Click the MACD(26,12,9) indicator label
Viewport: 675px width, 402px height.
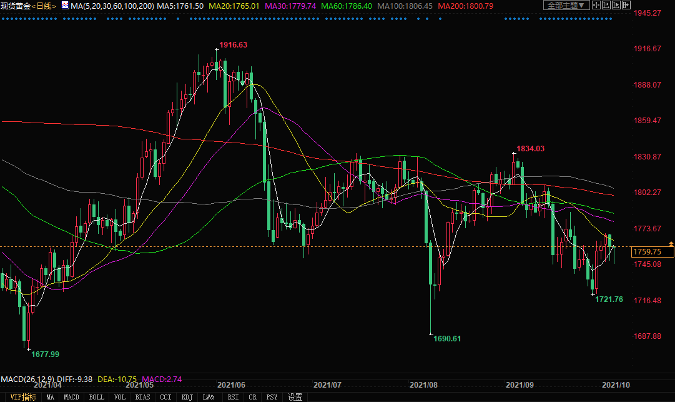[x=28, y=379]
